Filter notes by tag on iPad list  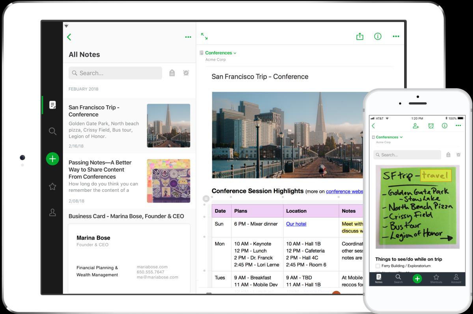point(172,73)
